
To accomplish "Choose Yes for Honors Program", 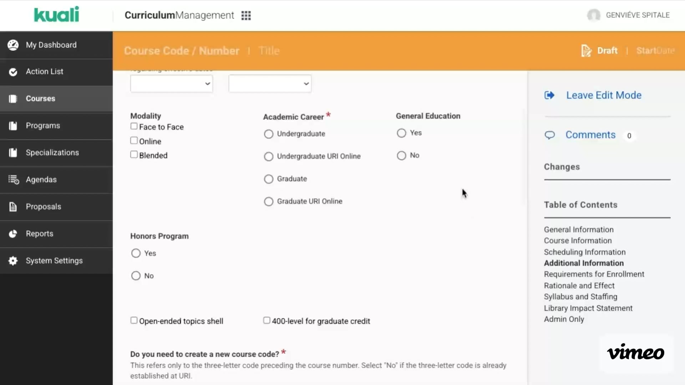I will 136,253.
